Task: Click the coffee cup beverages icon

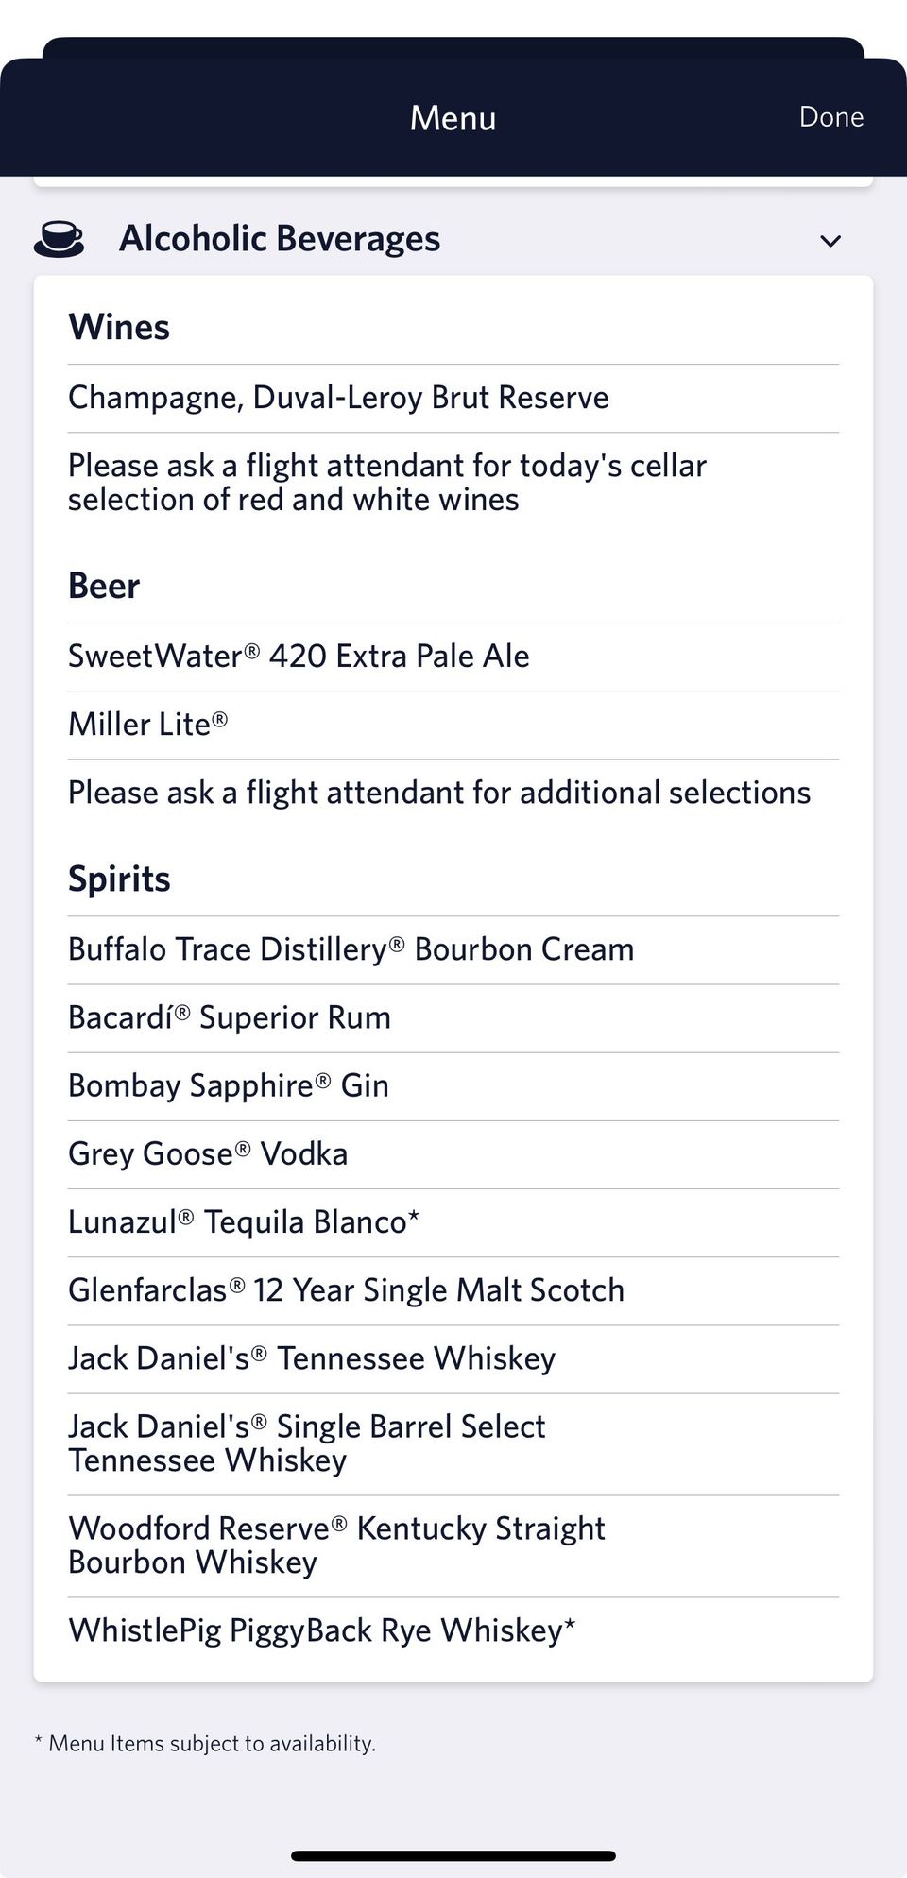Action: [x=59, y=239]
